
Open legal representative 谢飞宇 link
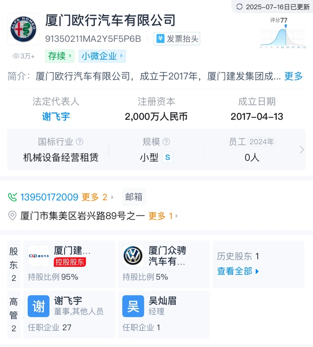click(56, 117)
